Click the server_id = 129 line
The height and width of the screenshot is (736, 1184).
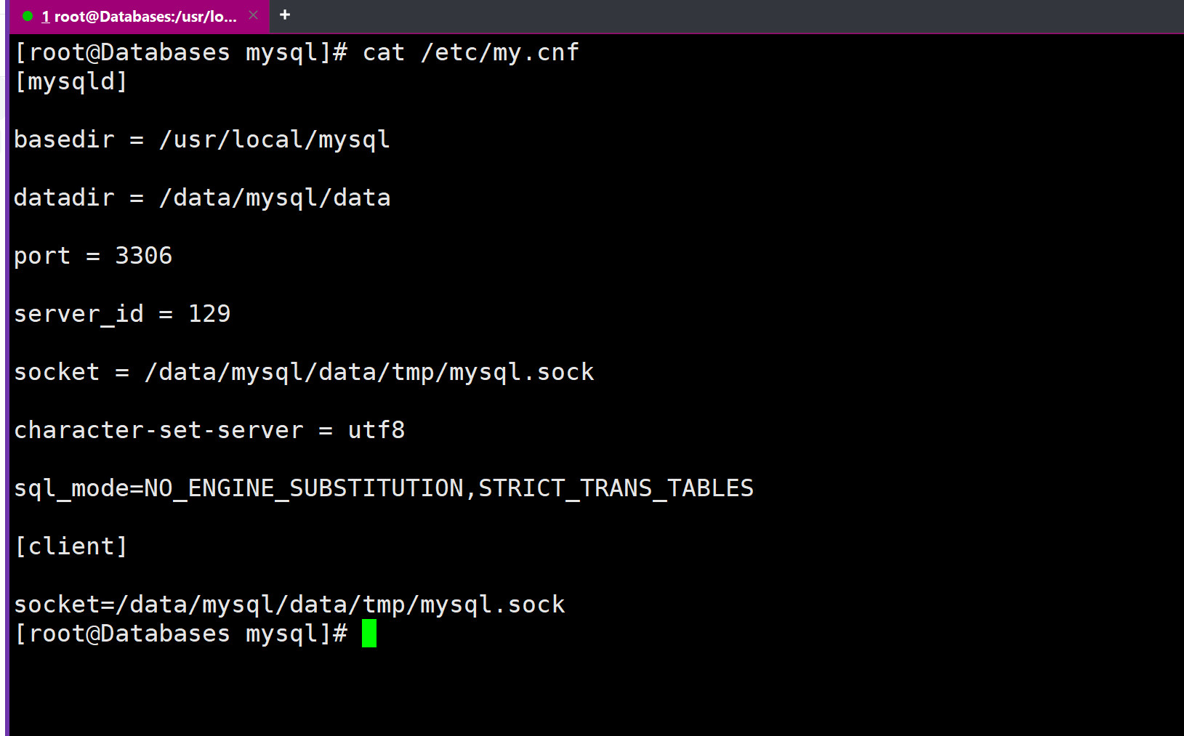point(122,314)
